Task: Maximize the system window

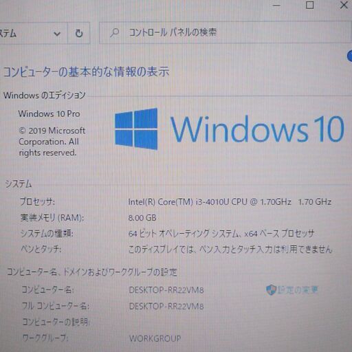Action: click(x=310, y=5)
